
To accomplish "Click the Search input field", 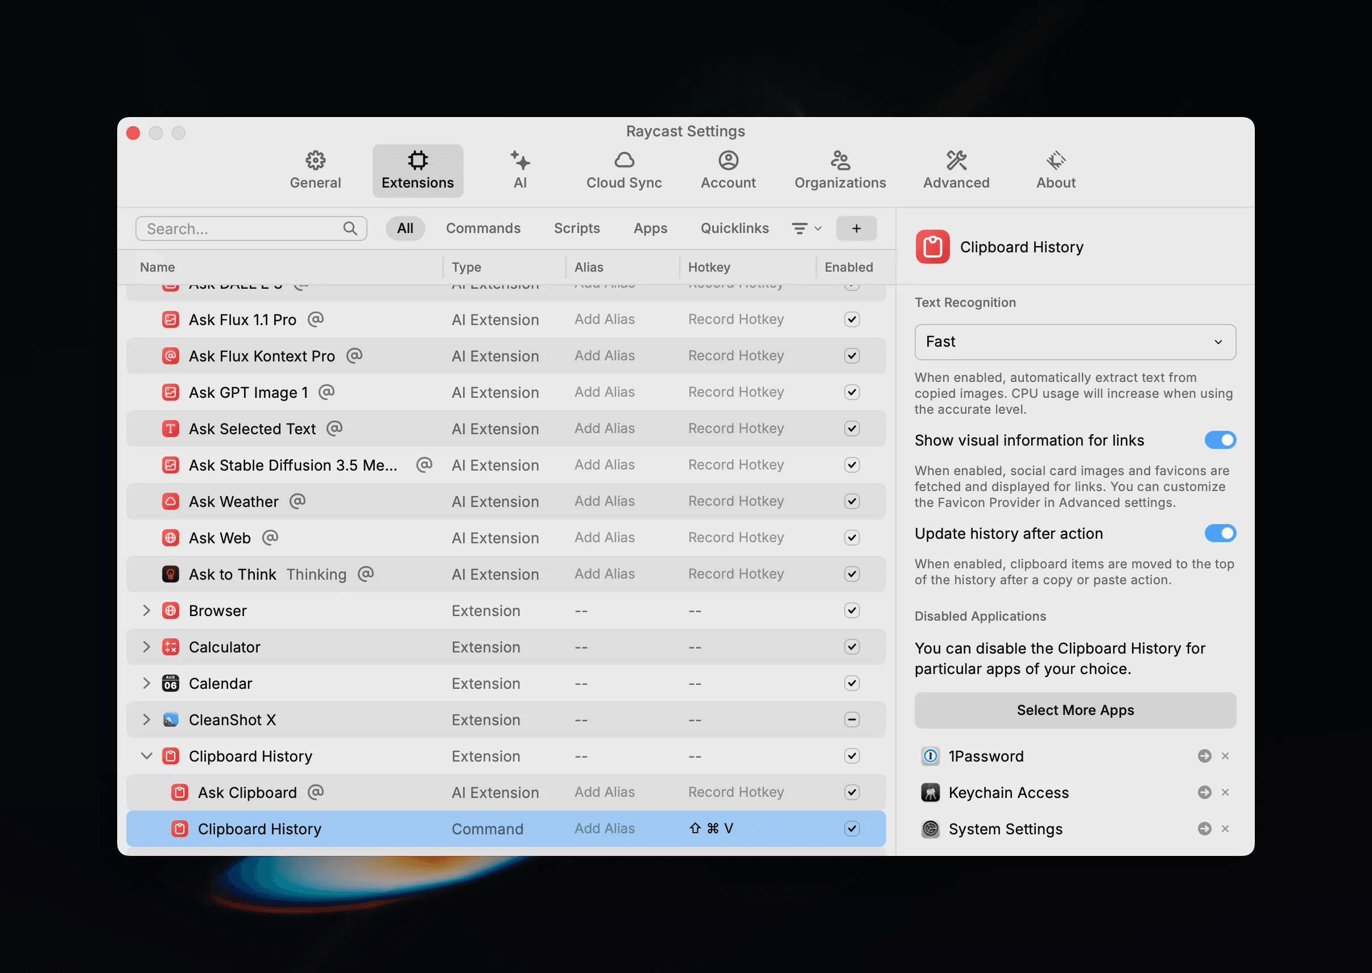I will click(251, 228).
